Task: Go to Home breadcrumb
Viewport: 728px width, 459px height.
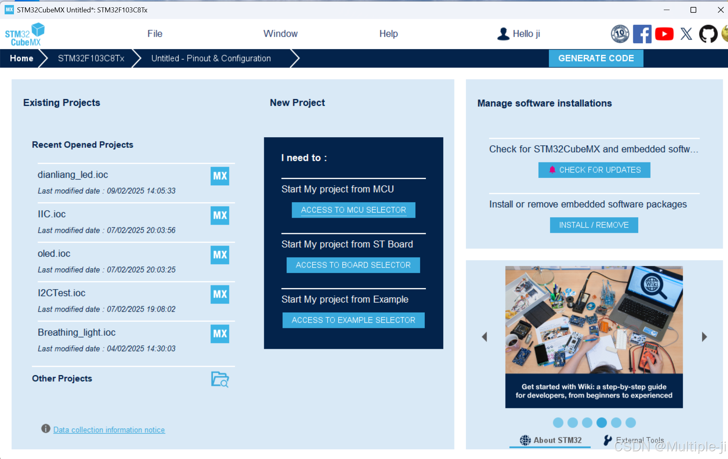Action: [22, 58]
